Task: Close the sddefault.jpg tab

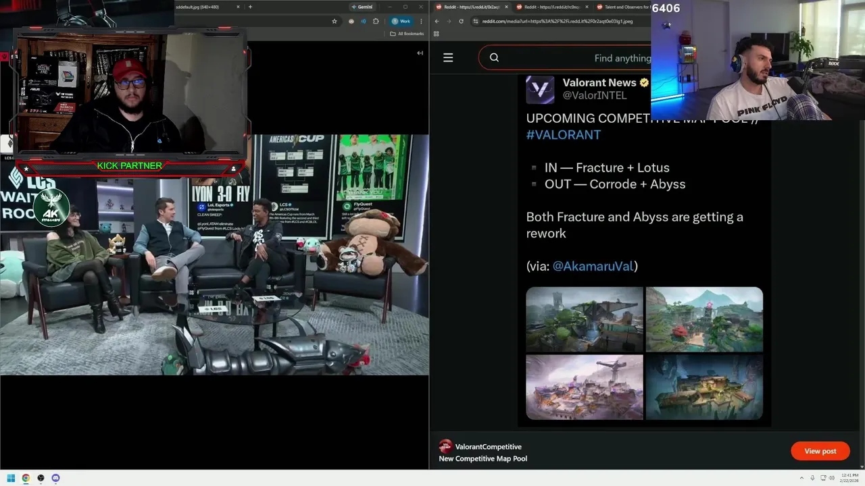Action: tap(238, 7)
